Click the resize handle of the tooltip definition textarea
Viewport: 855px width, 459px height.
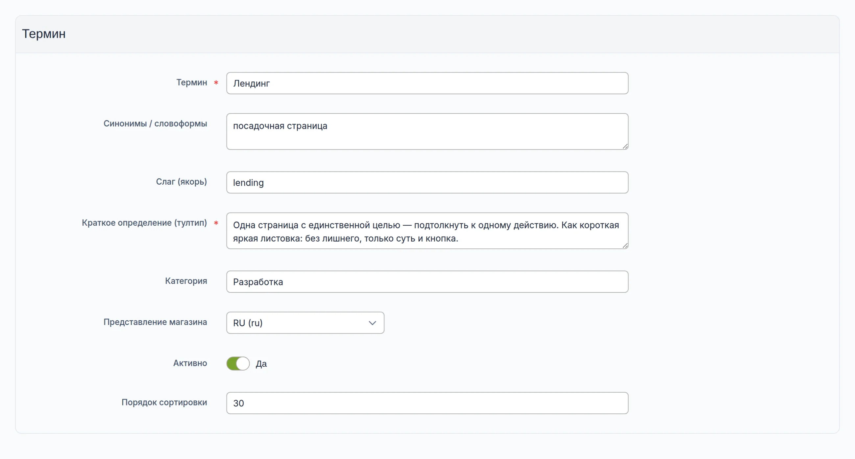[625, 245]
